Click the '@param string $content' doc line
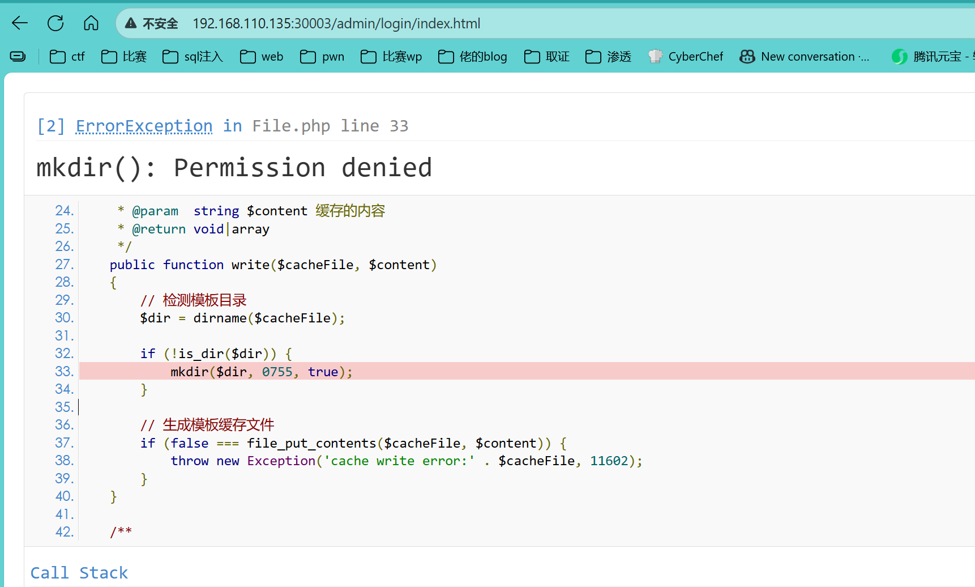This screenshot has width=975, height=587. tap(251, 211)
